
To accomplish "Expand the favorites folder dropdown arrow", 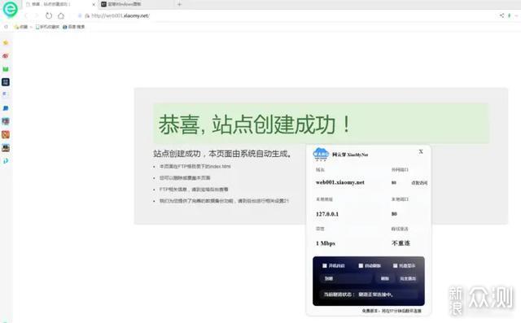I will click(31, 27).
